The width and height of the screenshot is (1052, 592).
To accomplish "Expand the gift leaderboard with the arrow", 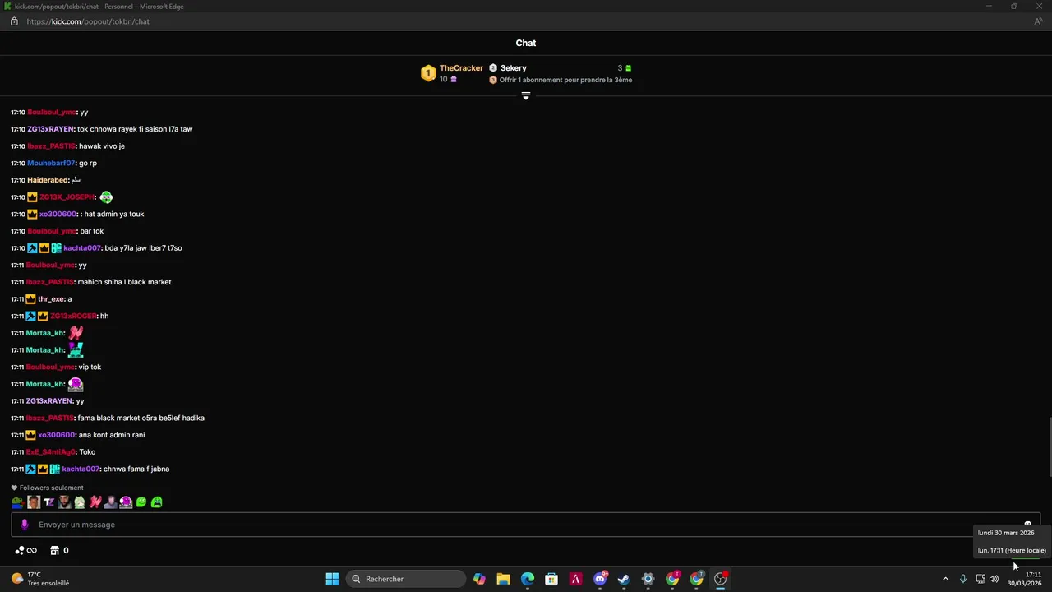I will click(526, 96).
